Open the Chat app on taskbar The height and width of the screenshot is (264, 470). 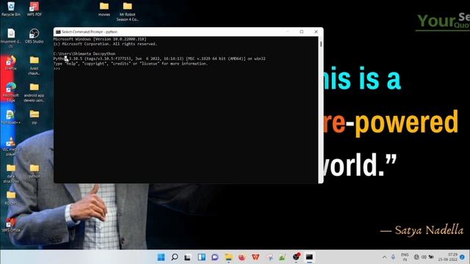(215, 257)
